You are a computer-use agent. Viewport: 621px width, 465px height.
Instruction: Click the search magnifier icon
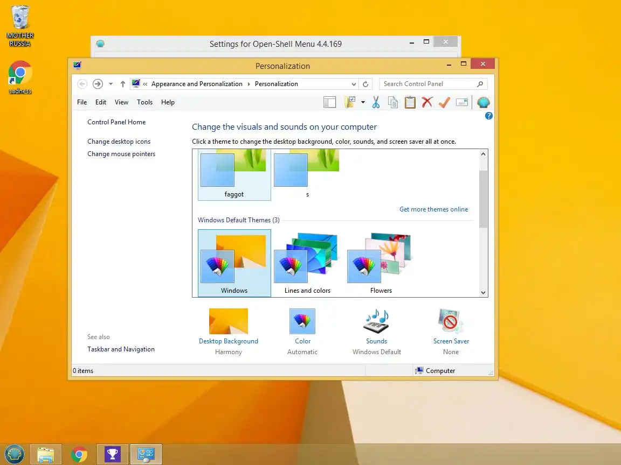[480, 84]
